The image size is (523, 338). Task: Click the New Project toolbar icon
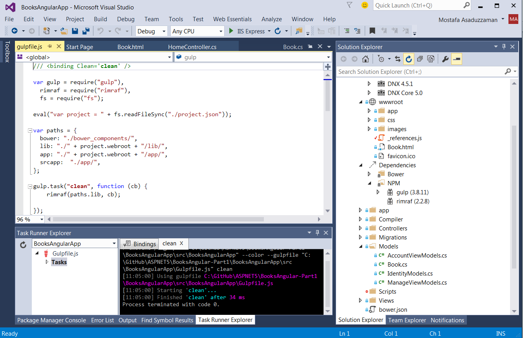pos(47,31)
